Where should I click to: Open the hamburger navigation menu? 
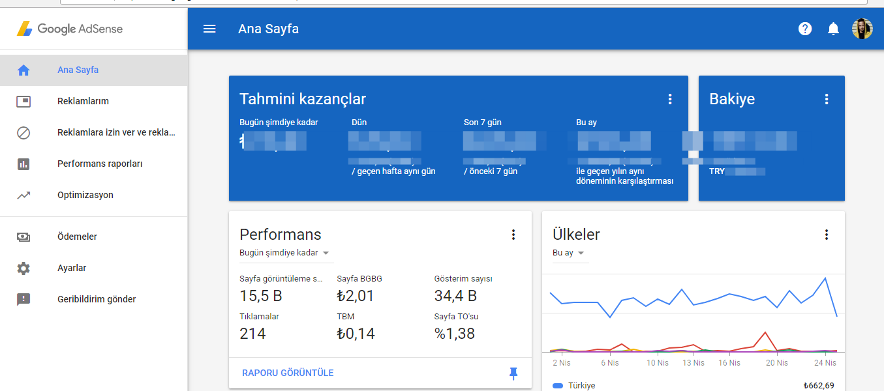click(x=209, y=29)
